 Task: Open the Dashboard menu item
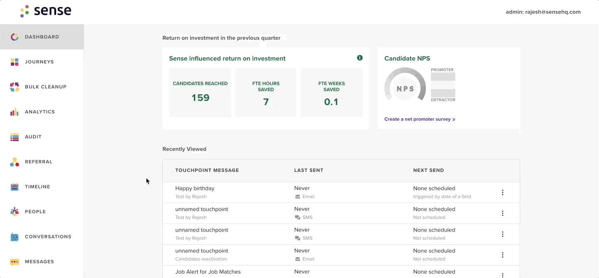(x=42, y=37)
